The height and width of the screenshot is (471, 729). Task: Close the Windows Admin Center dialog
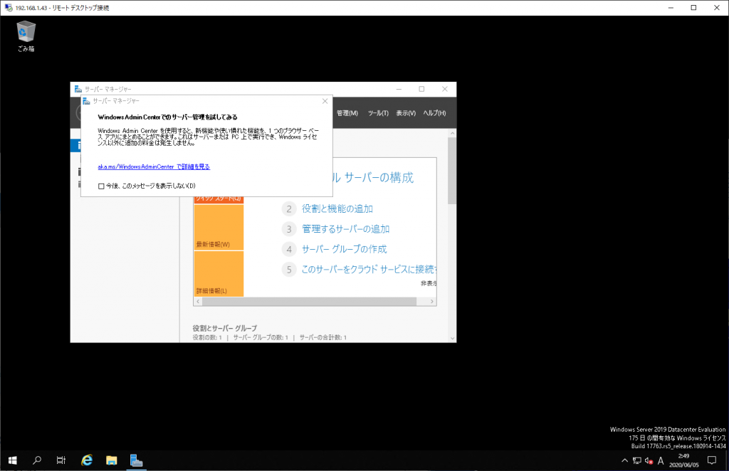click(325, 101)
